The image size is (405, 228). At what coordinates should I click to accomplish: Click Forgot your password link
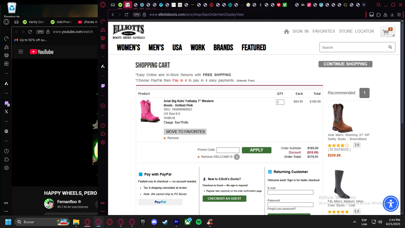282,209
